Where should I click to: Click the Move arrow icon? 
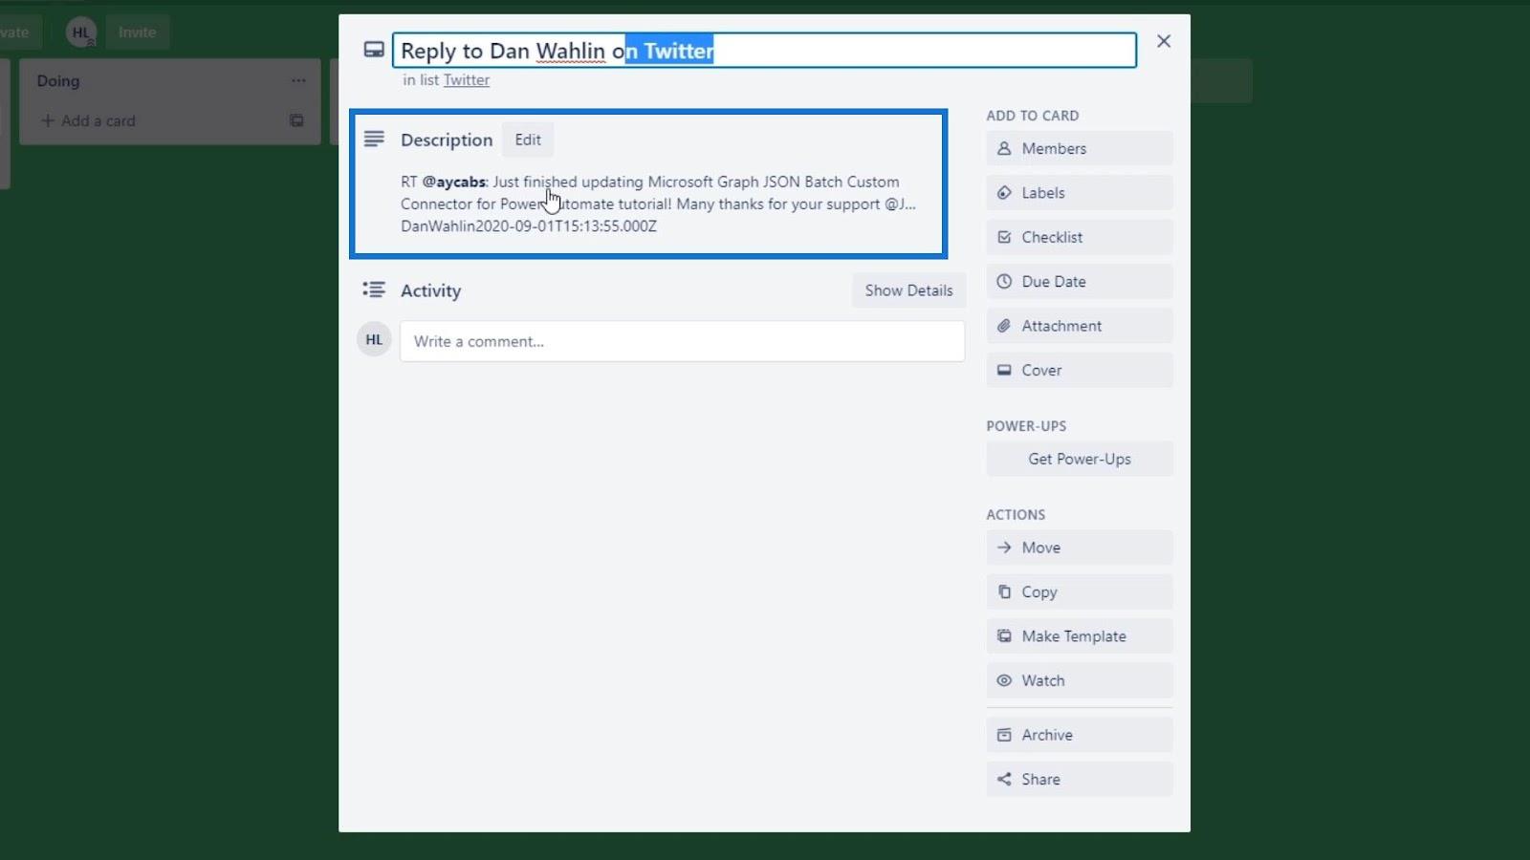1004,548
